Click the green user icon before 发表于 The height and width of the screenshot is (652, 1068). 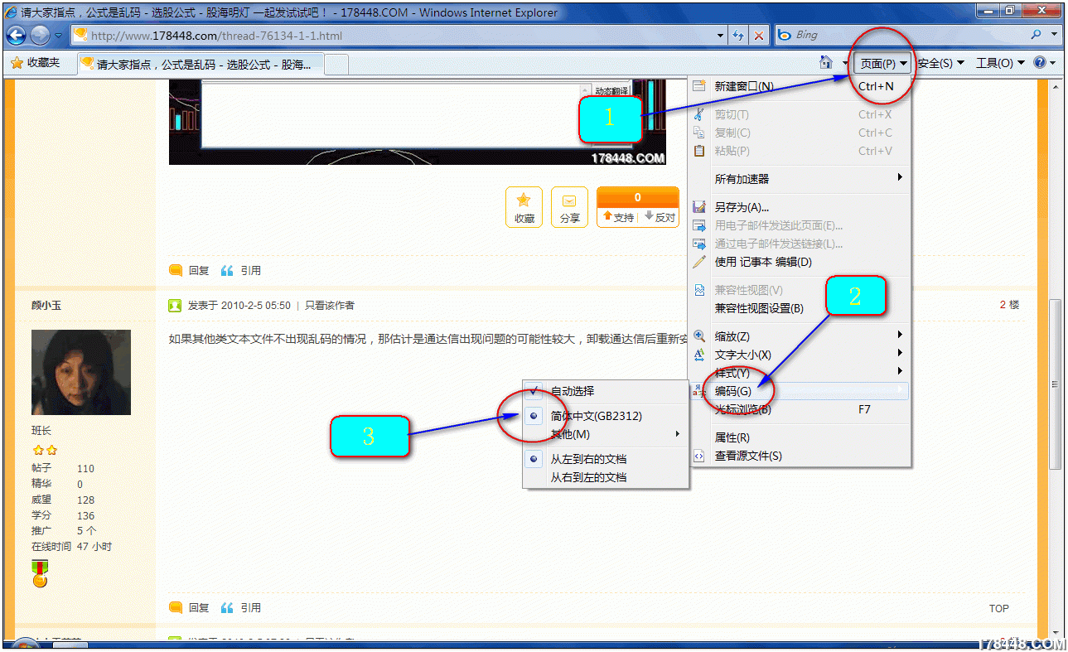(x=175, y=305)
